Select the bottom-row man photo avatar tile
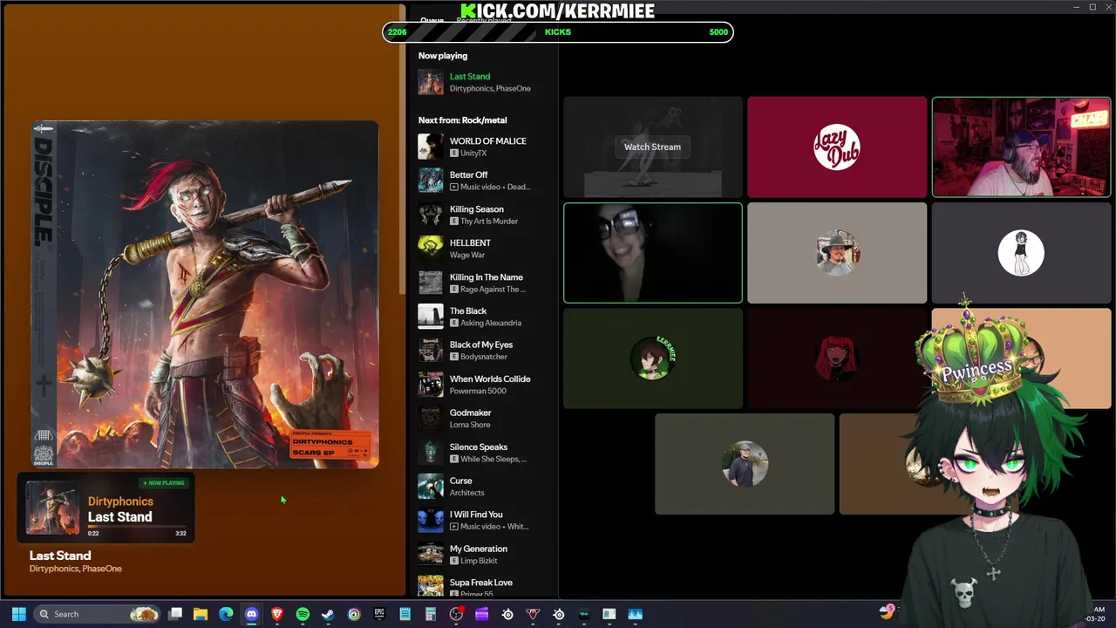The image size is (1116, 628). pyautogui.click(x=745, y=464)
